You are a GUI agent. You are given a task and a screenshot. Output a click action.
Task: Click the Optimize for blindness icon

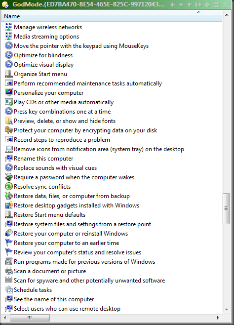click(9, 55)
